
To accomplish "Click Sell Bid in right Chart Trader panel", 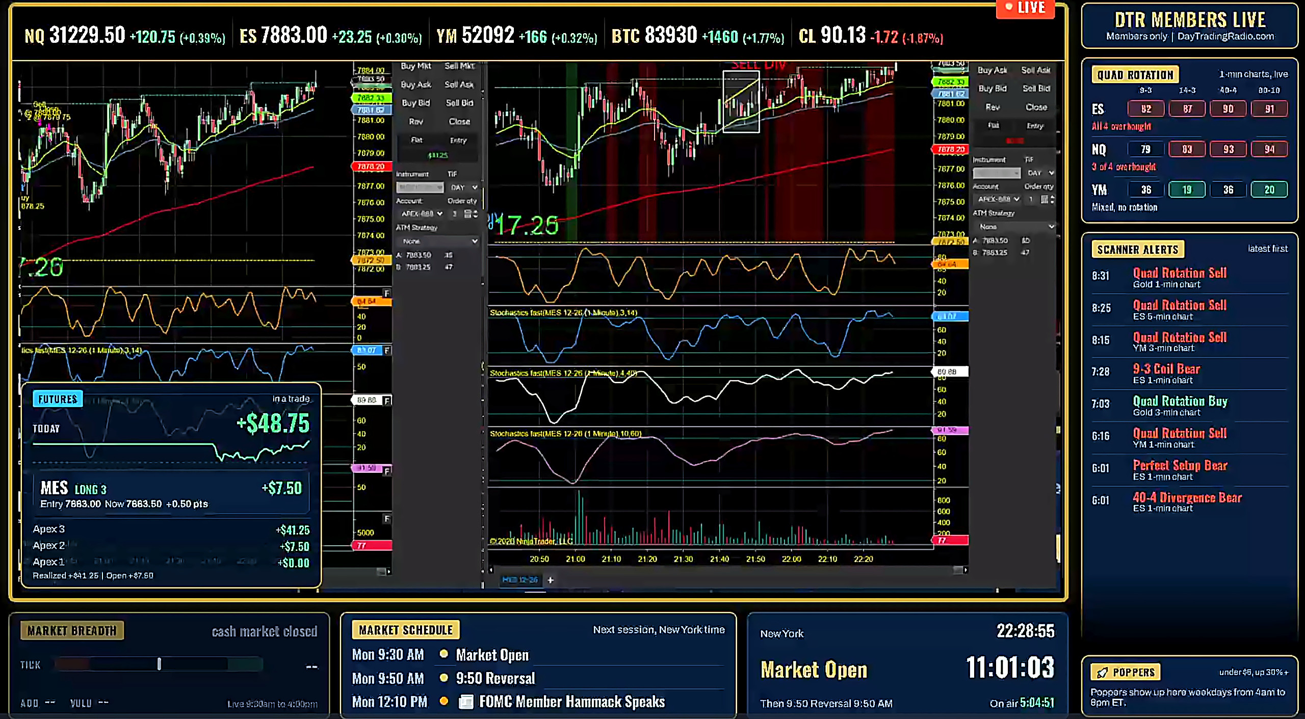I will pyautogui.click(x=1036, y=89).
